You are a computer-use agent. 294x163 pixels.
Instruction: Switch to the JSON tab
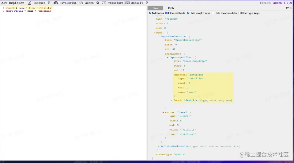point(171,8)
